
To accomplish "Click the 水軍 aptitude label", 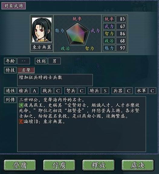I will tap(141, 91).
